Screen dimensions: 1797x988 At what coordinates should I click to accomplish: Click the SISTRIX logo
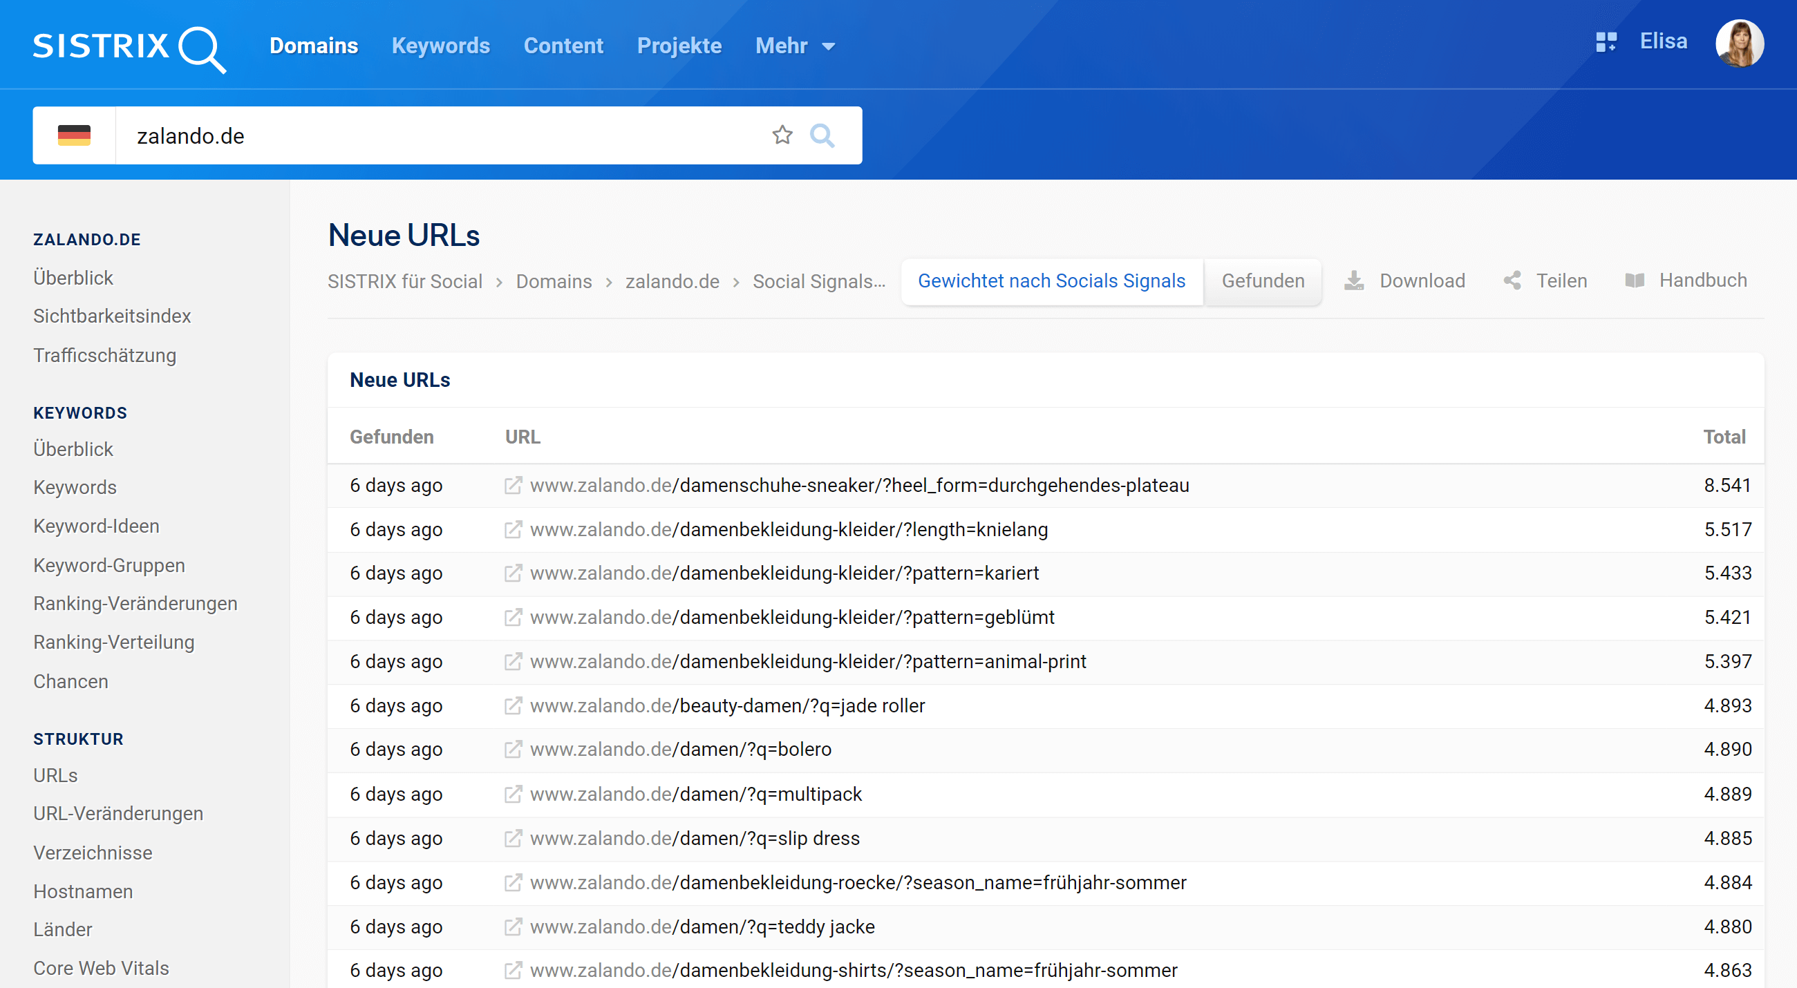[x=129, y=48]
